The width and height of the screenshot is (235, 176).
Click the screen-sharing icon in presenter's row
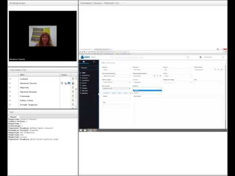point(69,83)
